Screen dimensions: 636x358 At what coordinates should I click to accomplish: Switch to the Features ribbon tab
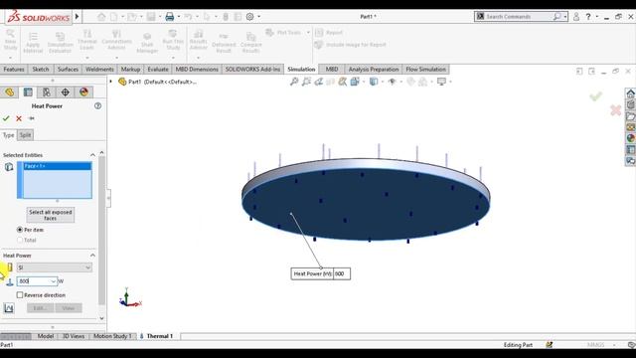[14, 70]
